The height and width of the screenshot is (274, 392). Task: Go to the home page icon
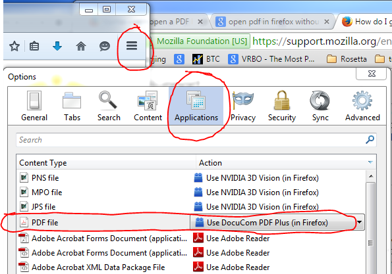coord(81,46)
